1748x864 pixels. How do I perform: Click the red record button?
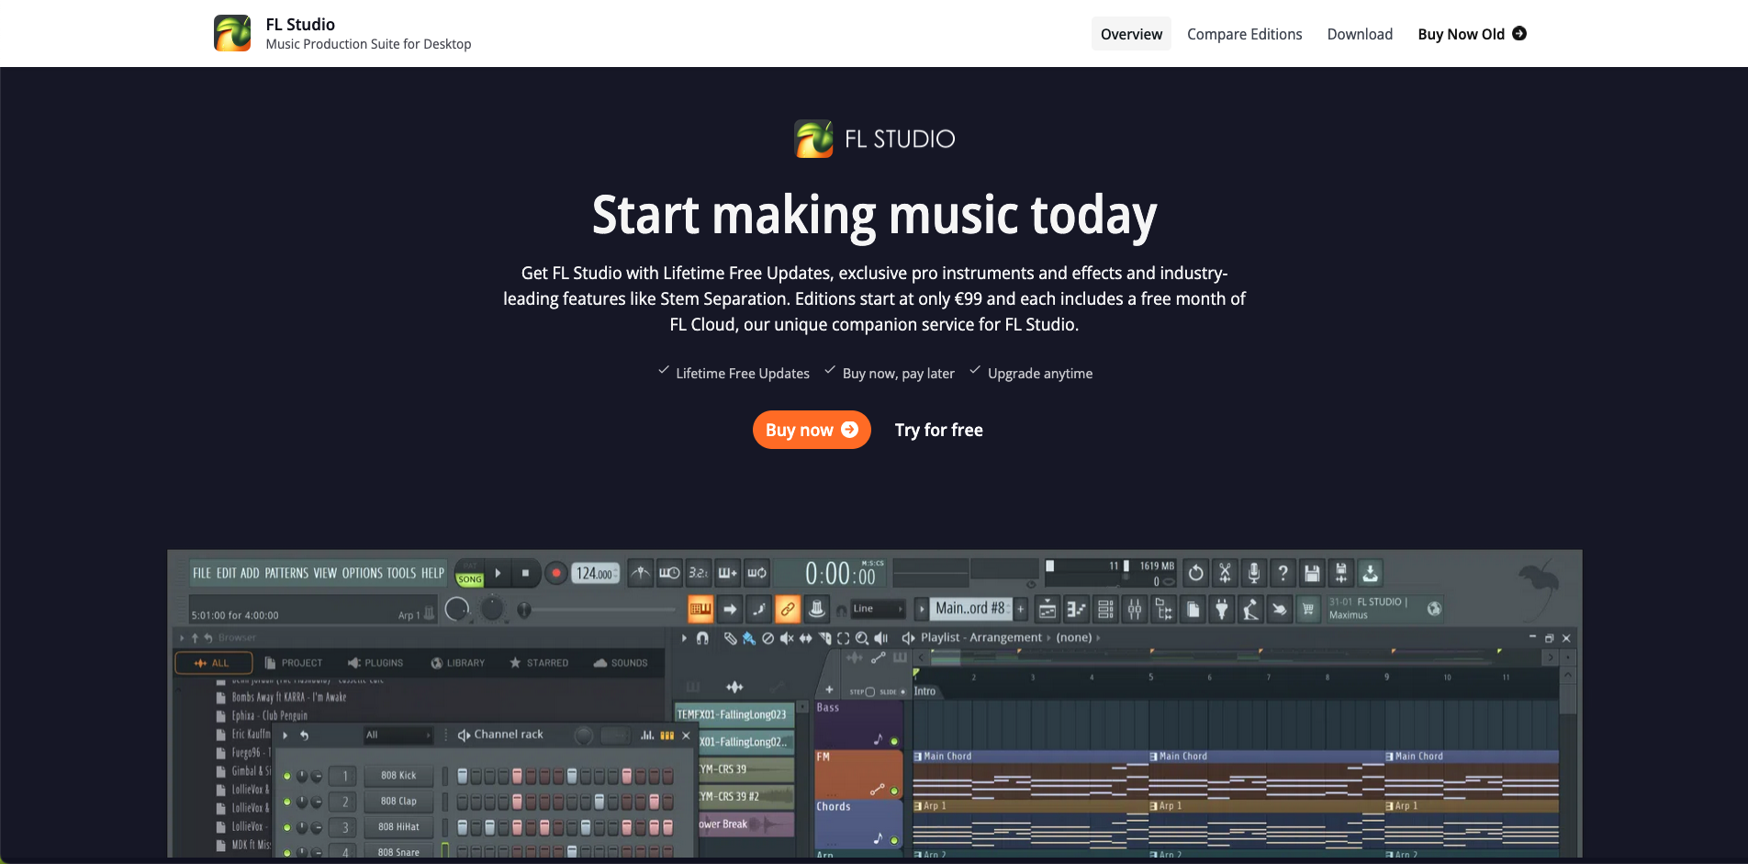click(555, 573)
